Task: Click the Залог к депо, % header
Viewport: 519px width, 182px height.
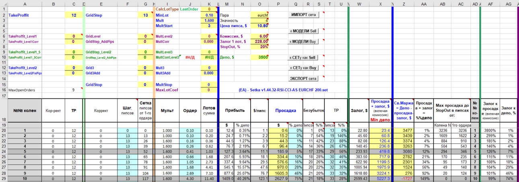Action: pos(509,110)
